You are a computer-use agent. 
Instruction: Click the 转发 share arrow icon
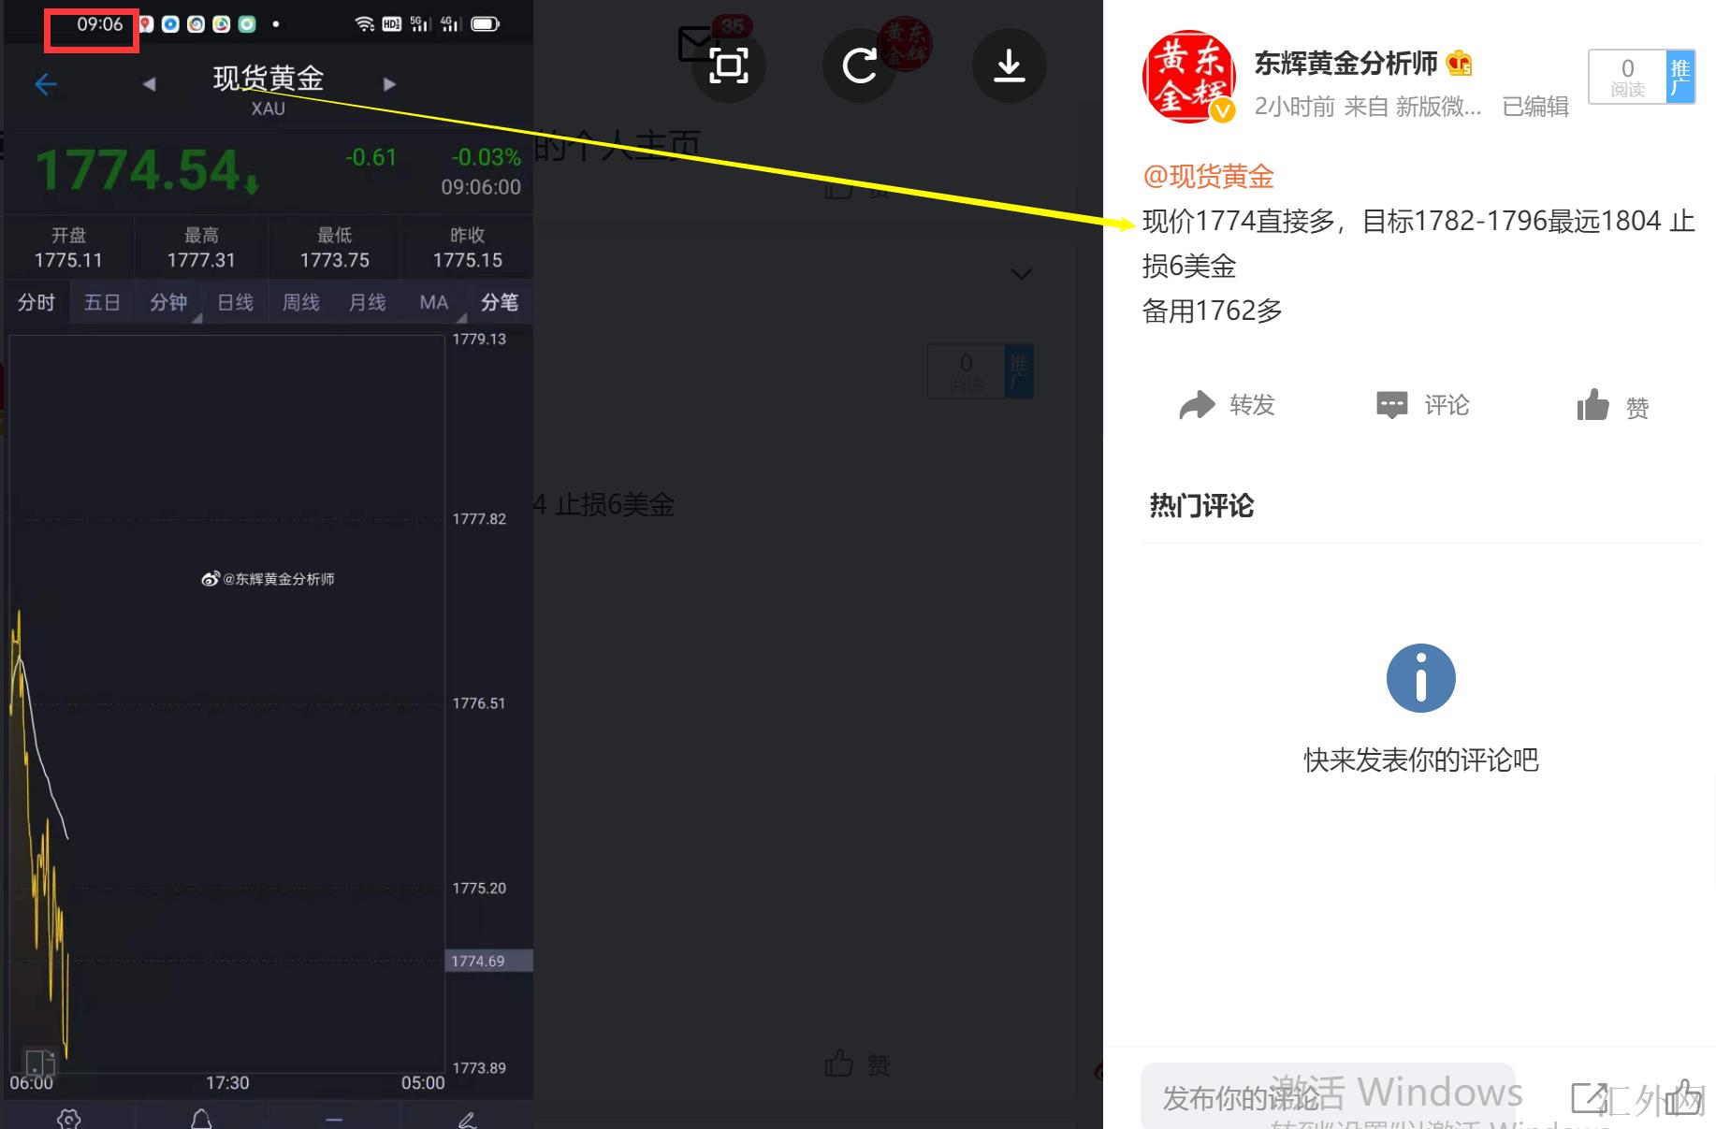[x=1197, y=405]
